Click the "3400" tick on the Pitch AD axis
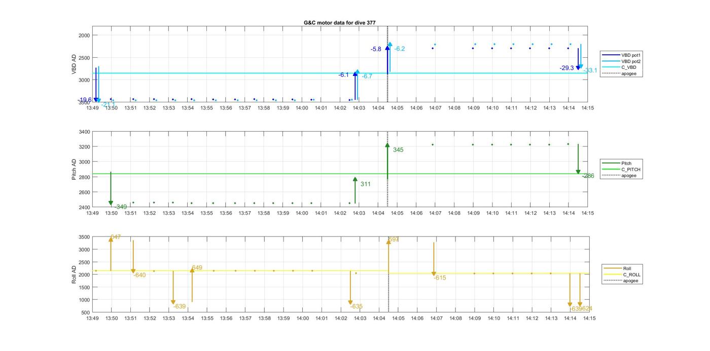 (x=84, y=132)
